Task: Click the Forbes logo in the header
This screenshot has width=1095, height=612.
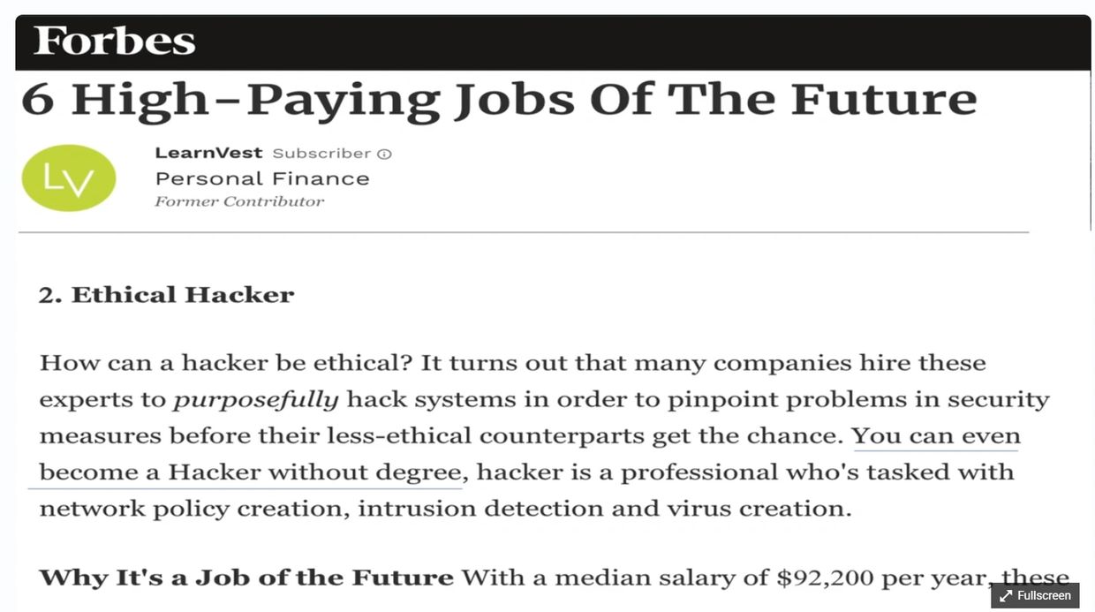Action: [114, 42]
